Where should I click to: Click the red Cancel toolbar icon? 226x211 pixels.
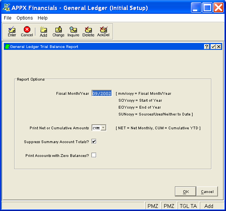[x=27, y=31]
